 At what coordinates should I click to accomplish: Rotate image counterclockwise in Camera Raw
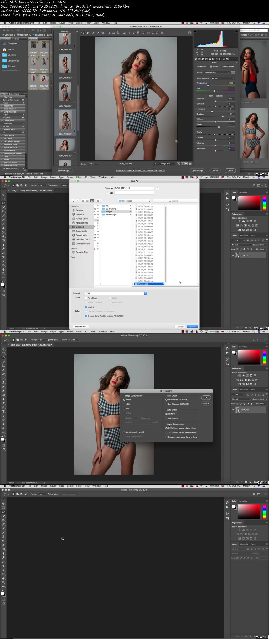[153, 33]
